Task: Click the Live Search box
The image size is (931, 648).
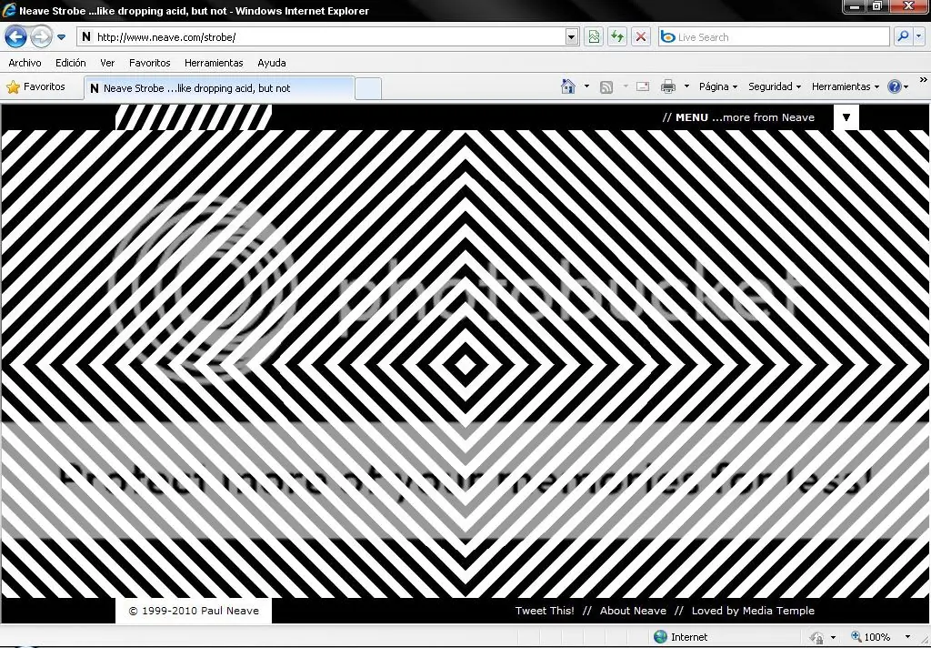Action: coord(774,36)
